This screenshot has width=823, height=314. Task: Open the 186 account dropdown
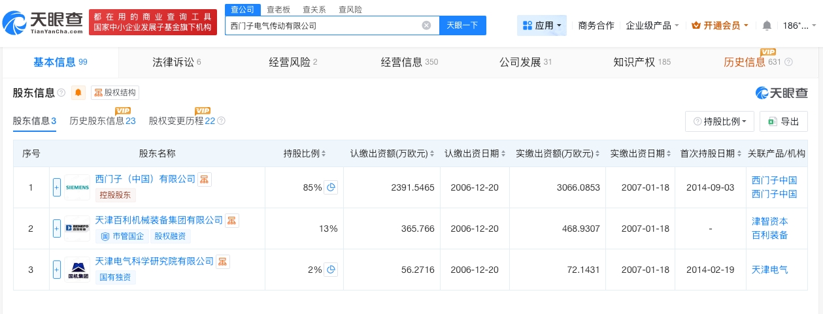click(x=799, y=25)
